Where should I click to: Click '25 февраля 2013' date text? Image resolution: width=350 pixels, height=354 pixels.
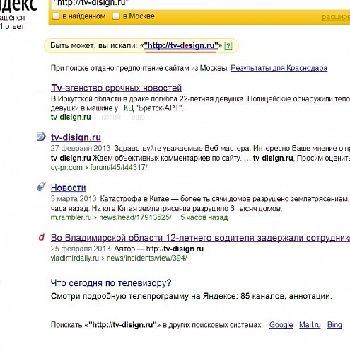click(x=81, y=249)
